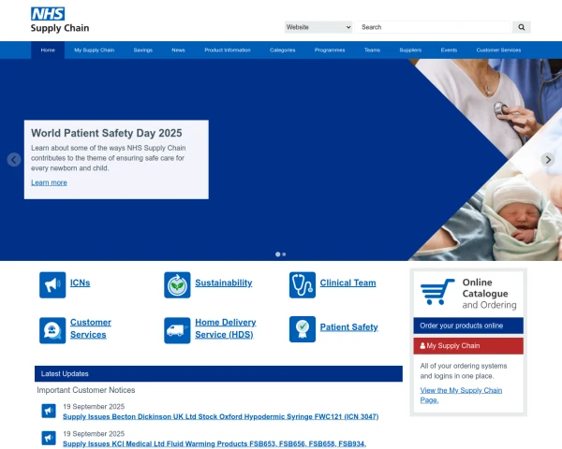Image resolution: width=562 pixels, height=449 pixels.
Task: Open the Sustainability link
Action: 224,282
